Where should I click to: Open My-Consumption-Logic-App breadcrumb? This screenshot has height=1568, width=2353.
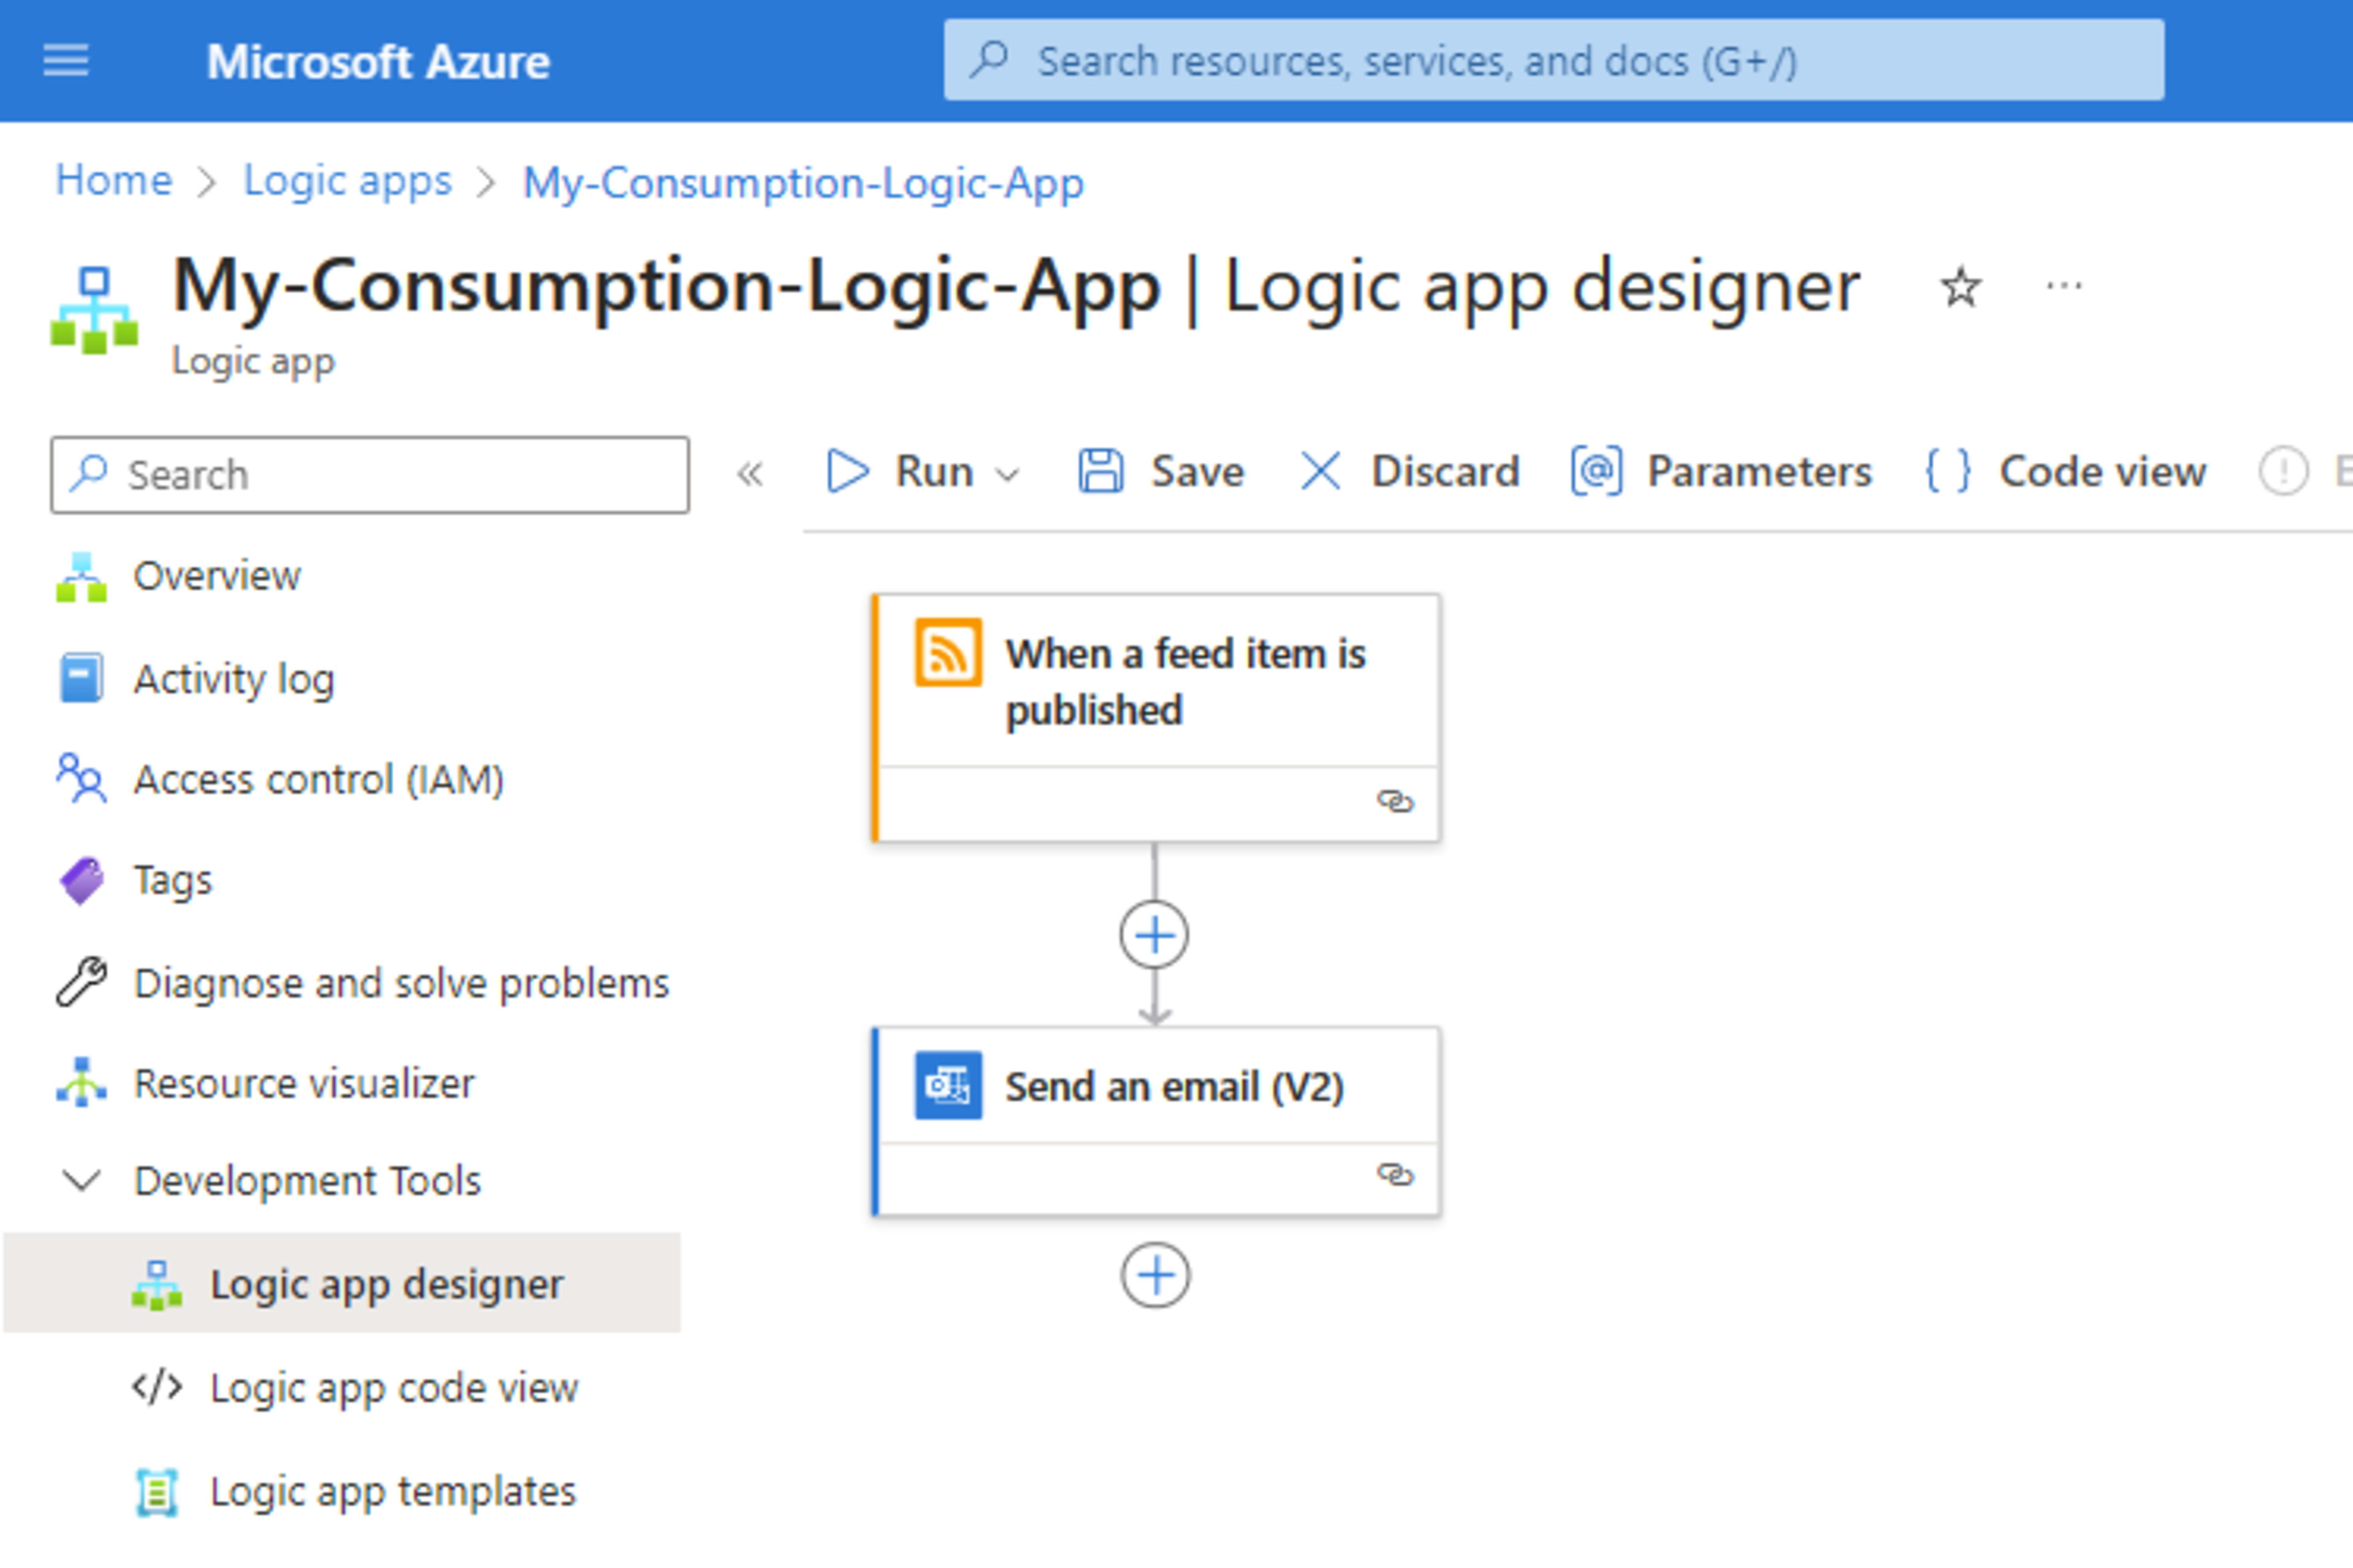[x=803, y=183]
